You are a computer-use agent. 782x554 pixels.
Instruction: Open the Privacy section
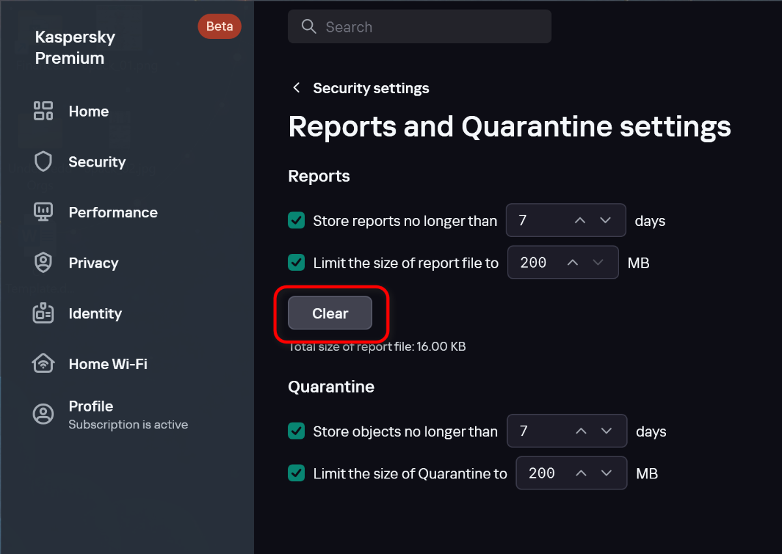94,264
